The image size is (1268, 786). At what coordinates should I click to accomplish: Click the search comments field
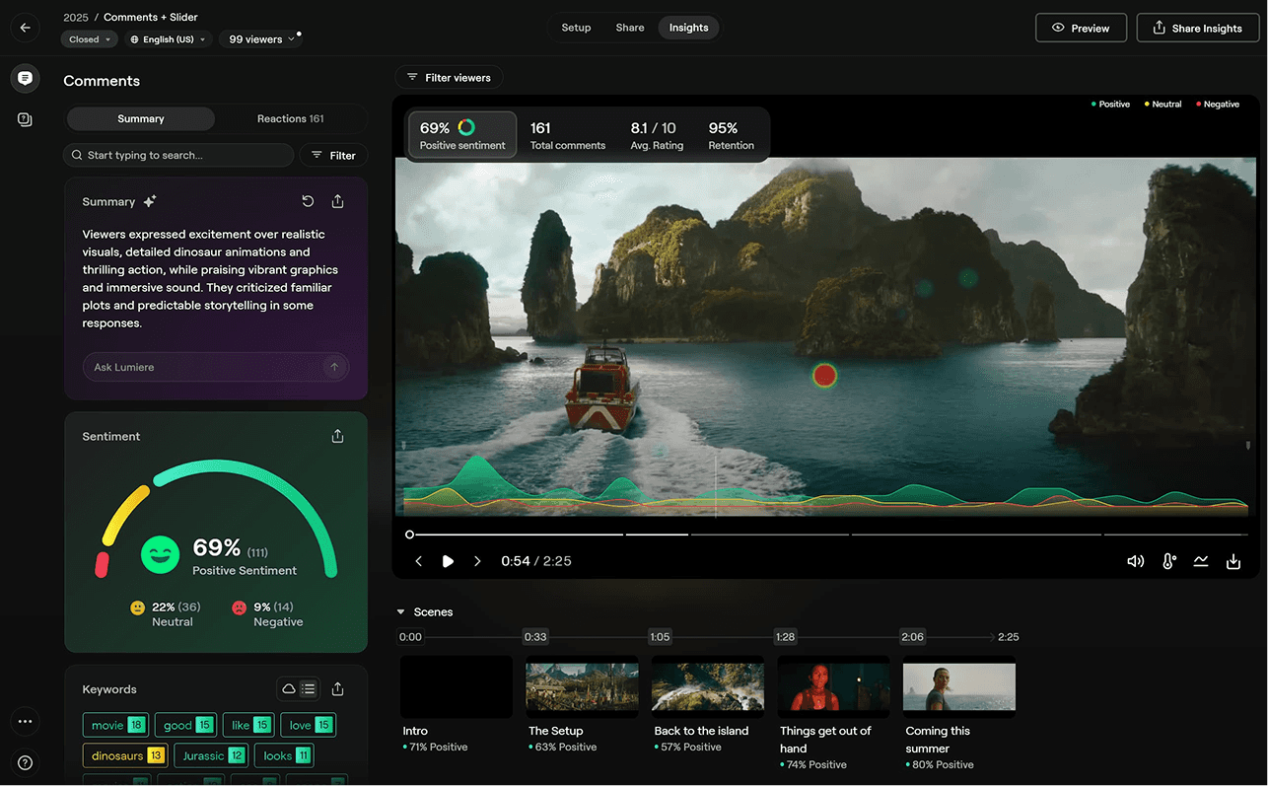pos(178,155)
